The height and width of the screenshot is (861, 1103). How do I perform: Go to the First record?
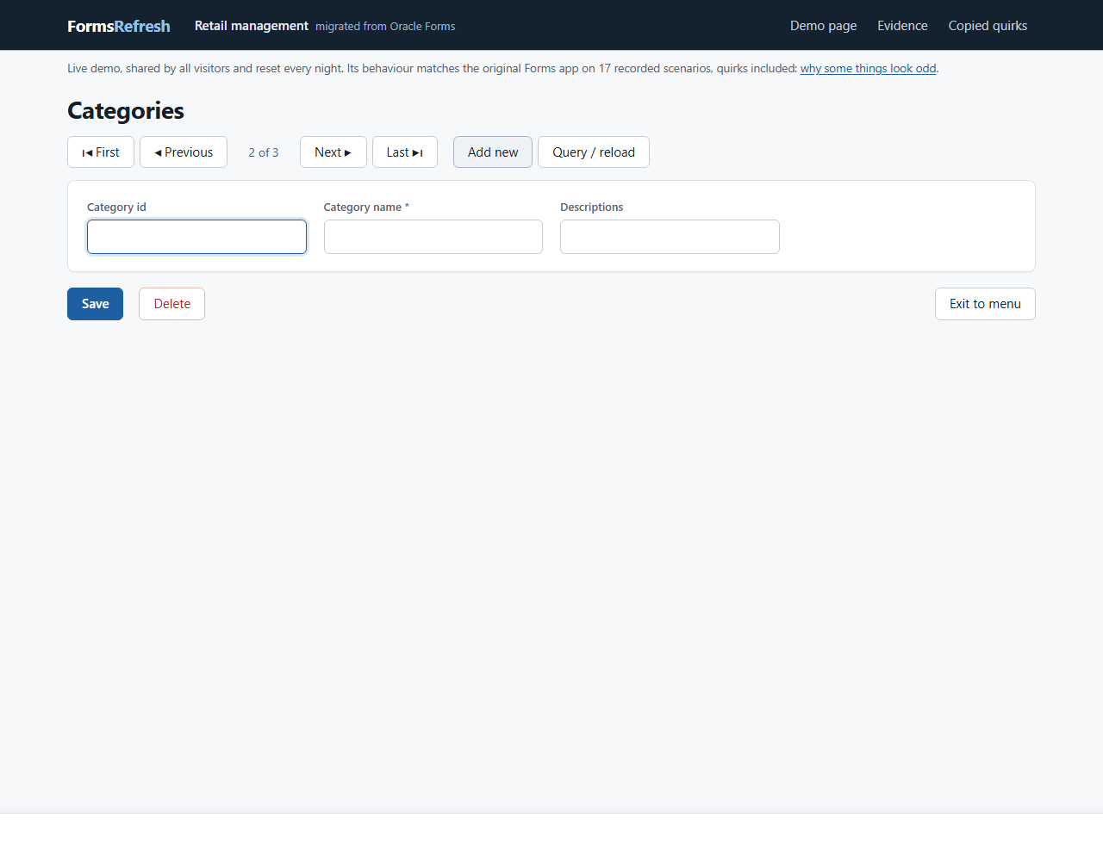point(101,152)
